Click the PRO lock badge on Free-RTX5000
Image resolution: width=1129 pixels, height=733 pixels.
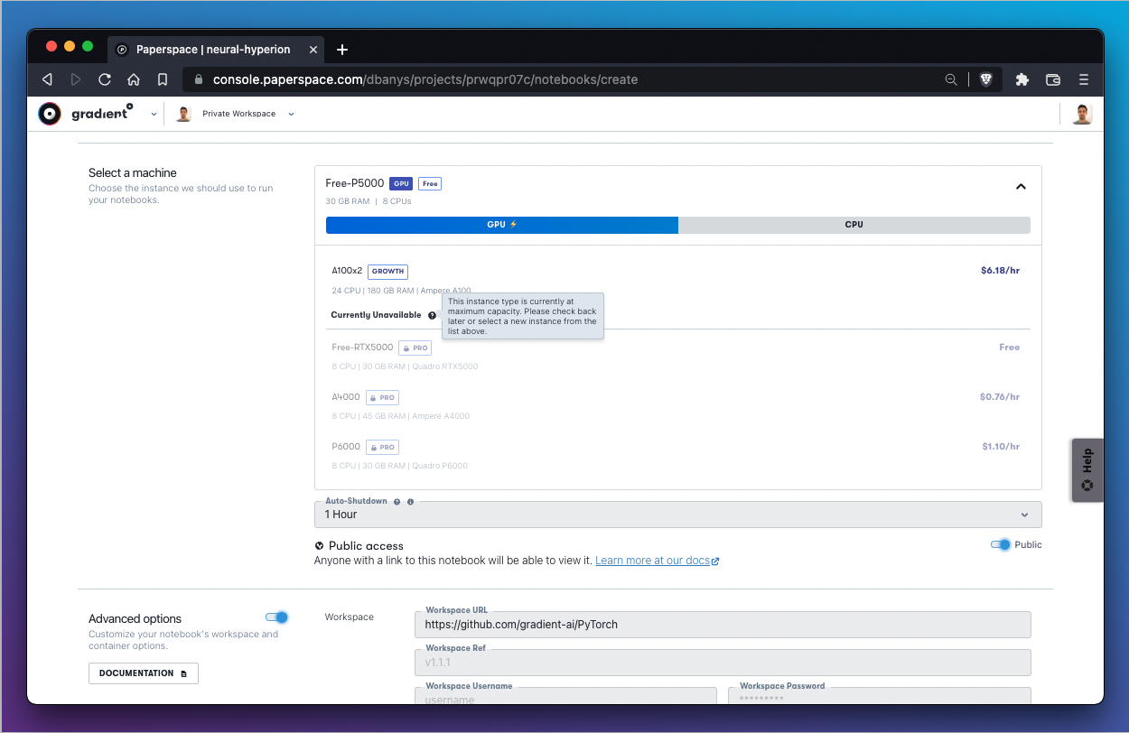click(x=415, y=348)
